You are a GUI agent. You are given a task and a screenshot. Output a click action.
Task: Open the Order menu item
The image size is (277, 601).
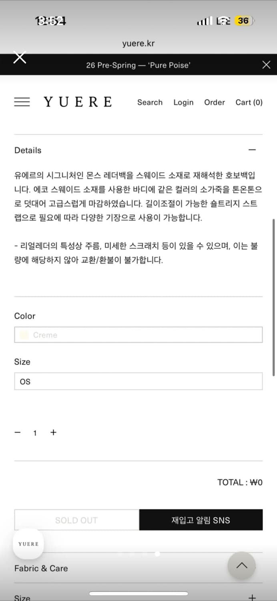[215, 103]
